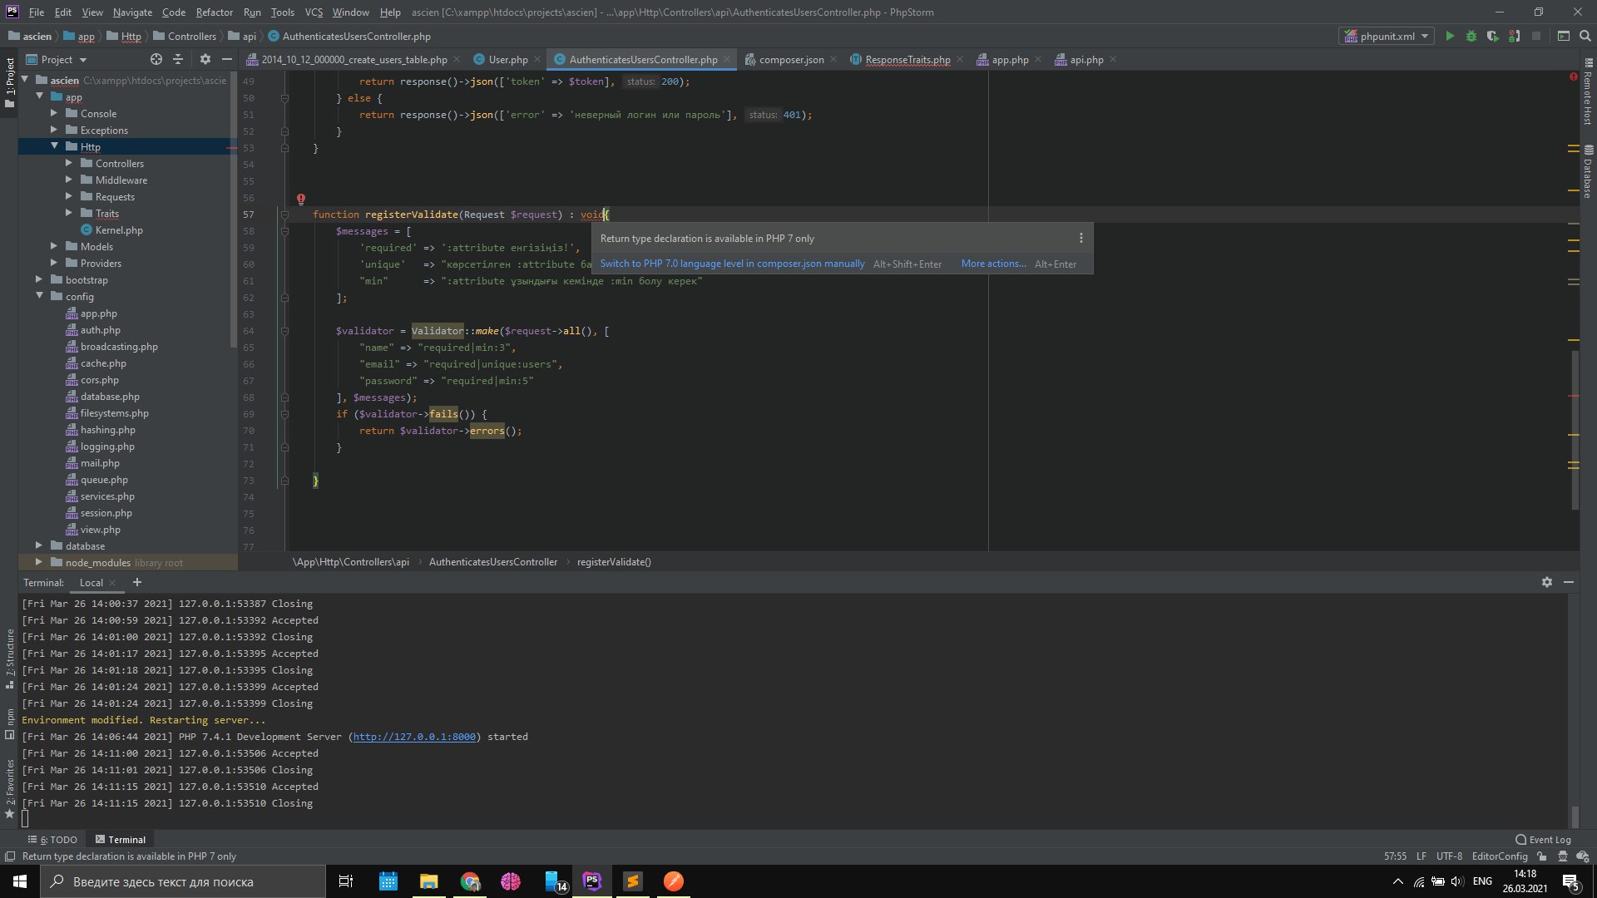The width and height of the screenshot is (1597, 898).
Task: Start debugging with the green bug icon
Action: tap(1471, 37)
